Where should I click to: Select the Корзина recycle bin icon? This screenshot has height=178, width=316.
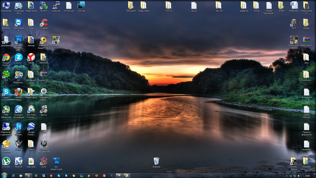[156, 161]
